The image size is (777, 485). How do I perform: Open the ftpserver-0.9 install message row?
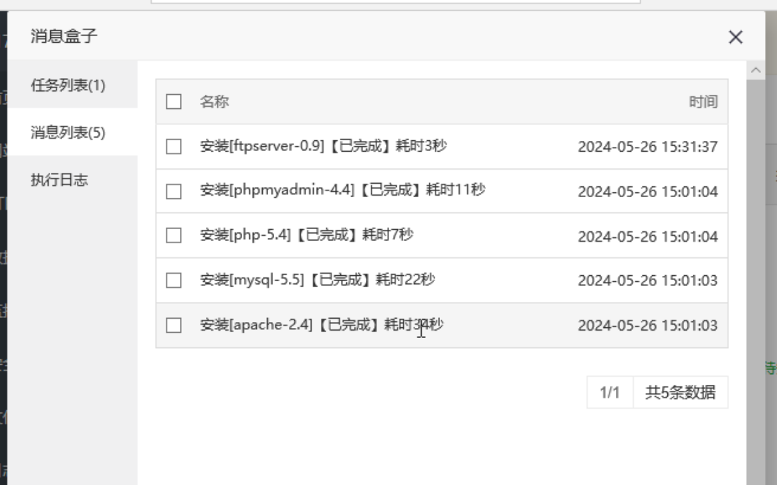(441, 146)
